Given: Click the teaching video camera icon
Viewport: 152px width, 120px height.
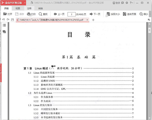Looking at the screenshot, I should point(53,67).
